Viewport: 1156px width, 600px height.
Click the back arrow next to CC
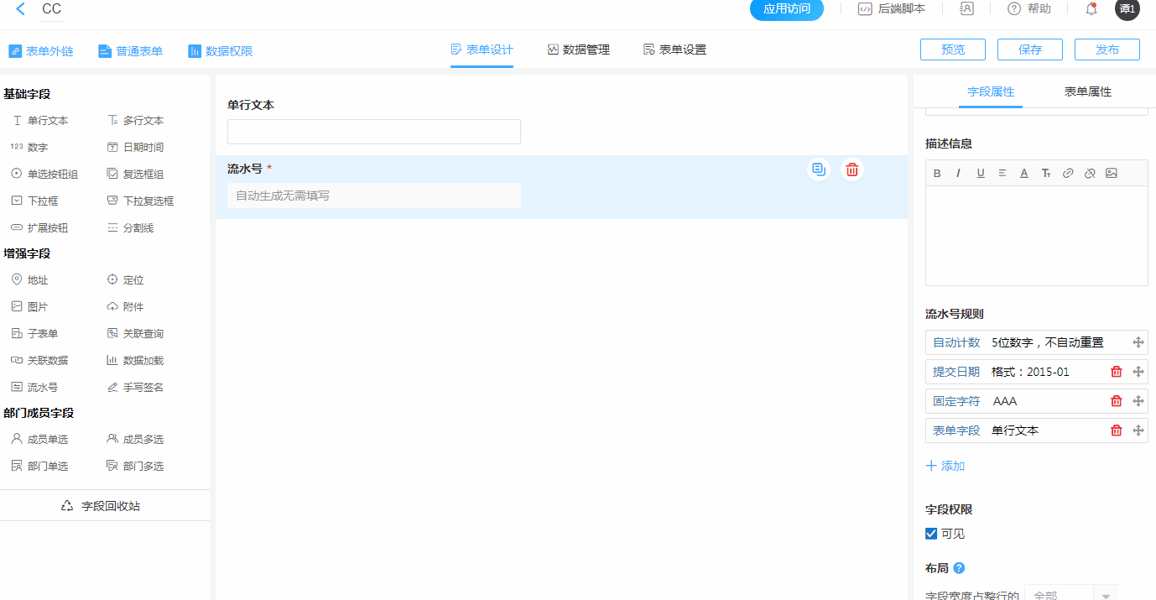tap(21, 9)
